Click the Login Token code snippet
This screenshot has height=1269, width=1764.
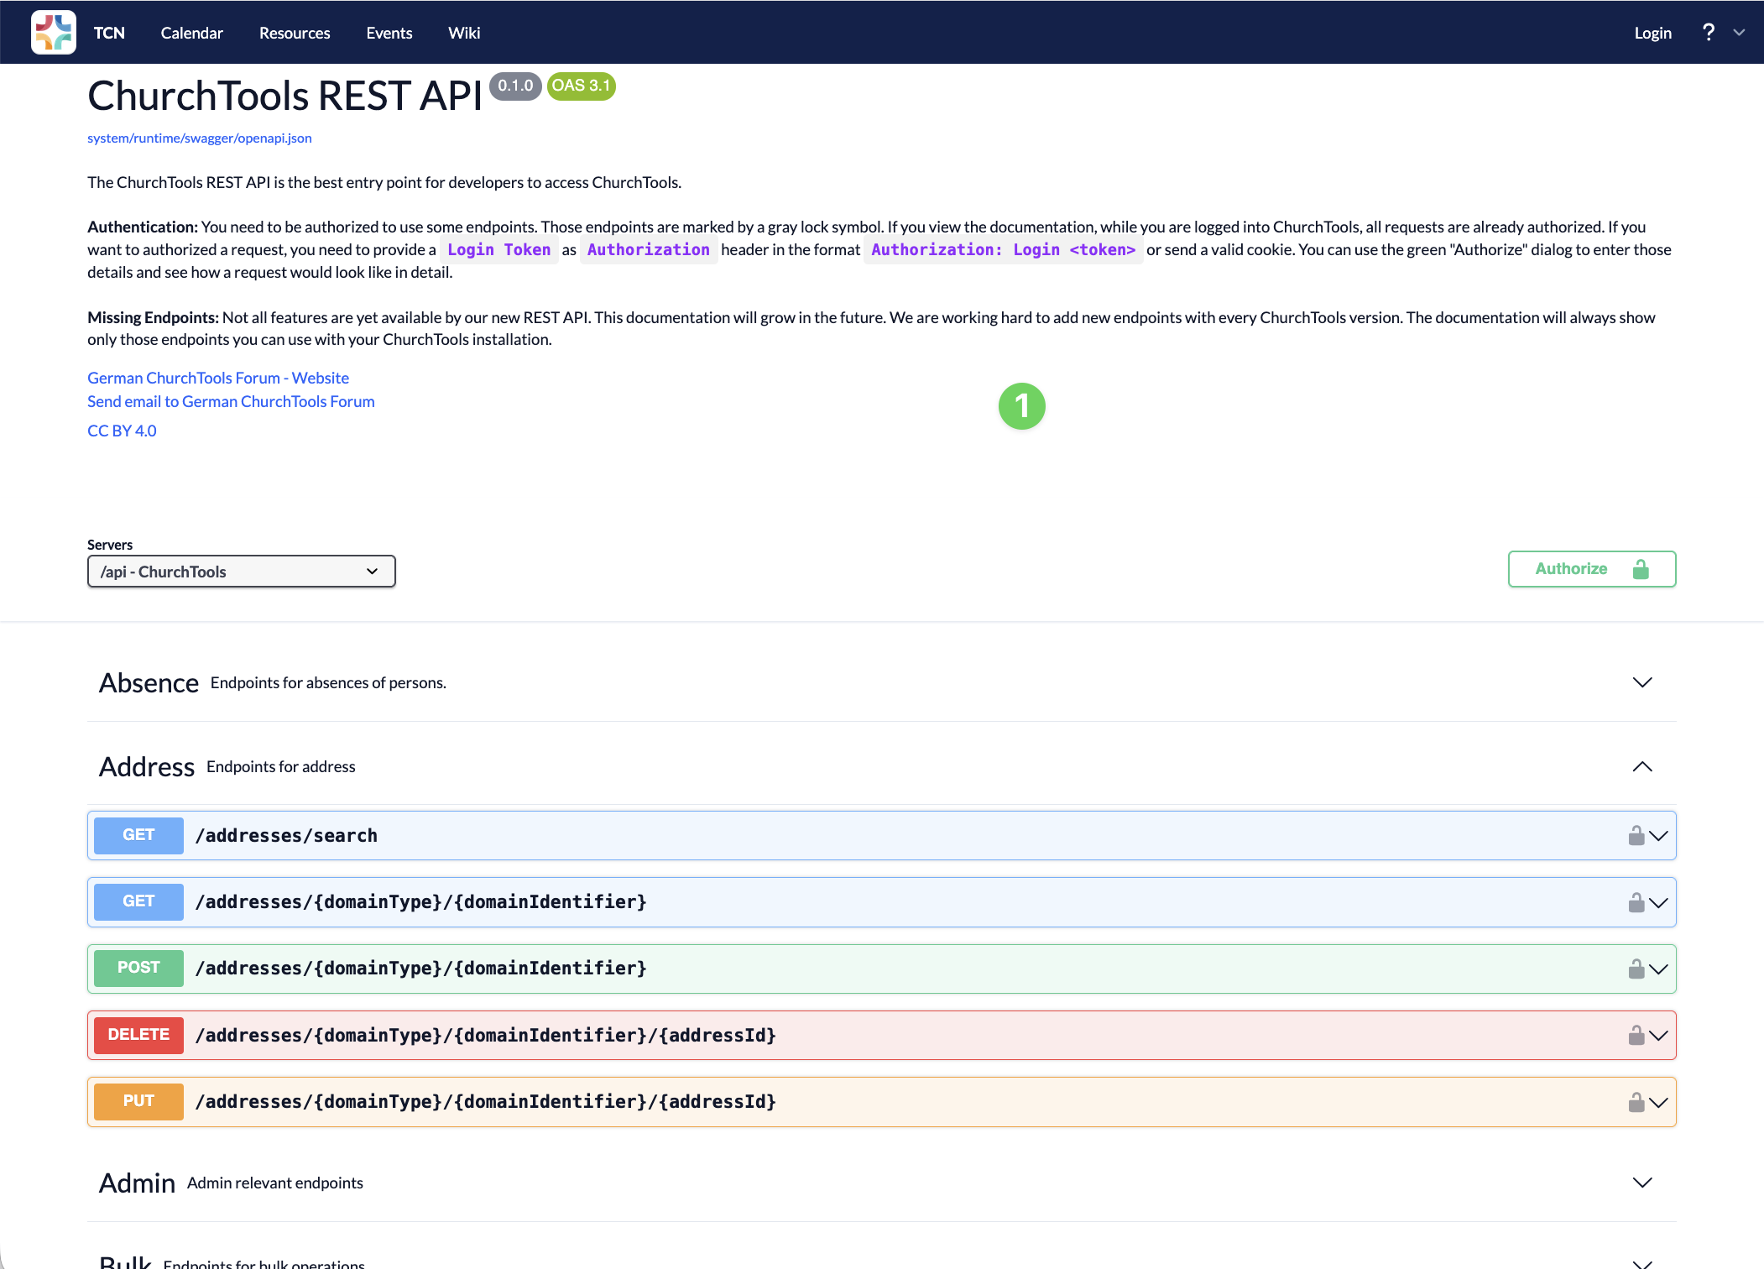[x=499, y=250]
